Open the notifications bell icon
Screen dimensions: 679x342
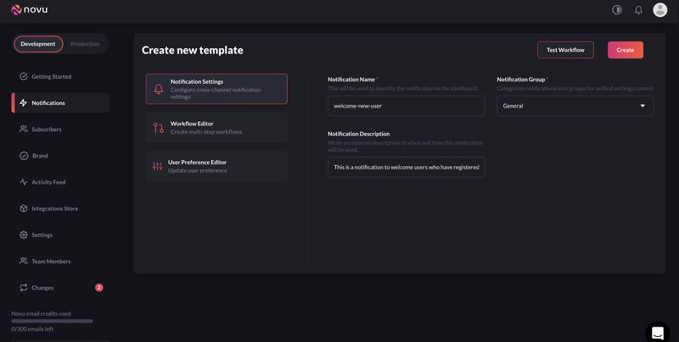coord(638,10)
